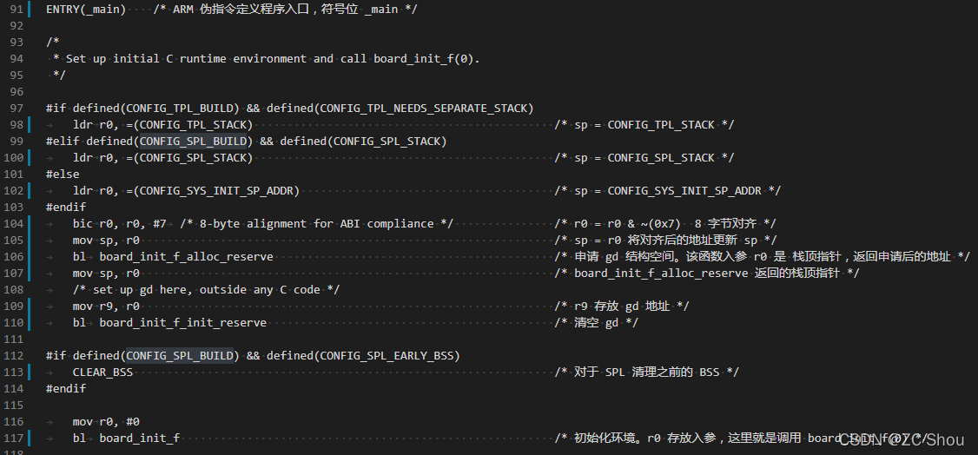Click line number 116 in the gutter

point(14,421)
